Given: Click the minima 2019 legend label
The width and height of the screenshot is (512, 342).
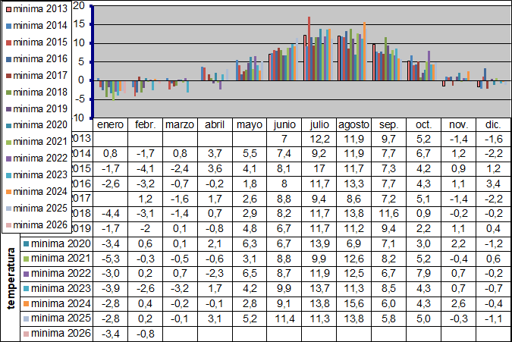Looking at the screenshot, I should (x=52, y=108).
